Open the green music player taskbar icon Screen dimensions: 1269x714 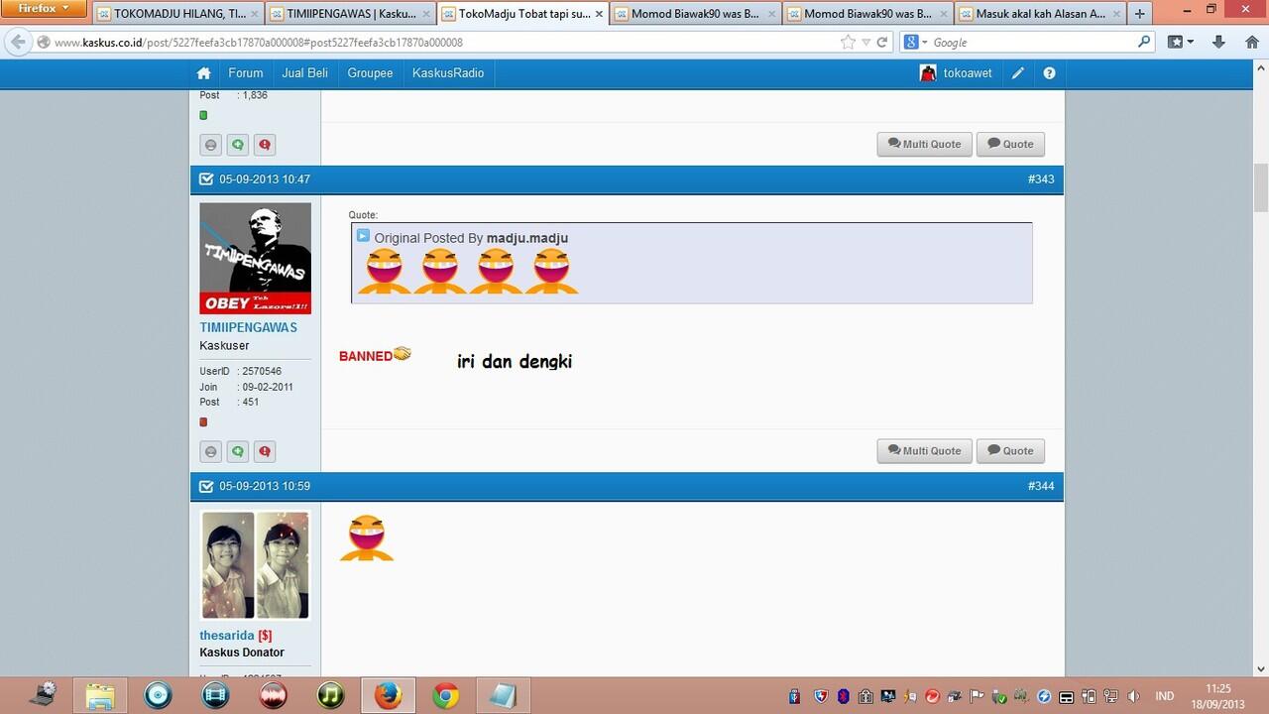[330, 695]
